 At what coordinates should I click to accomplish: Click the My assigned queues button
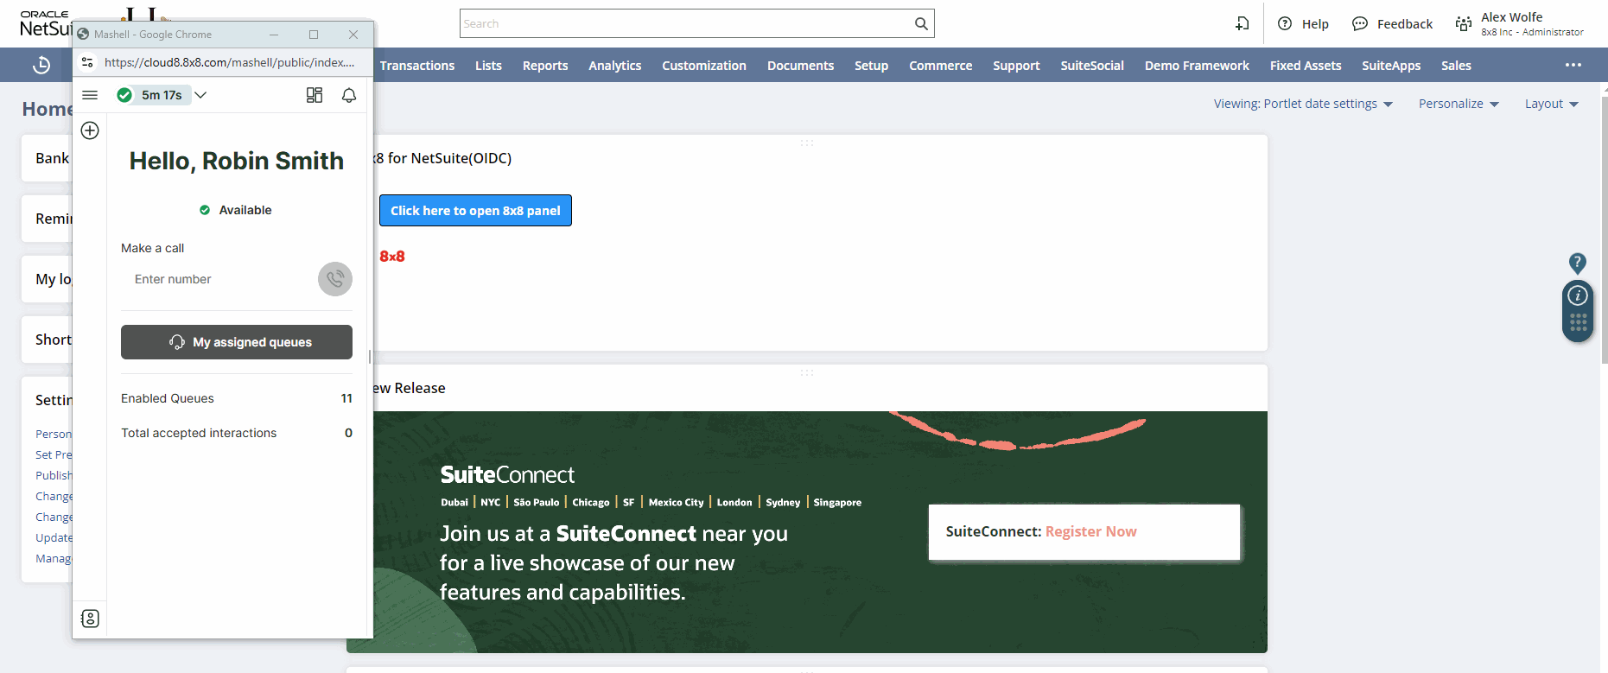coord(237,342)
